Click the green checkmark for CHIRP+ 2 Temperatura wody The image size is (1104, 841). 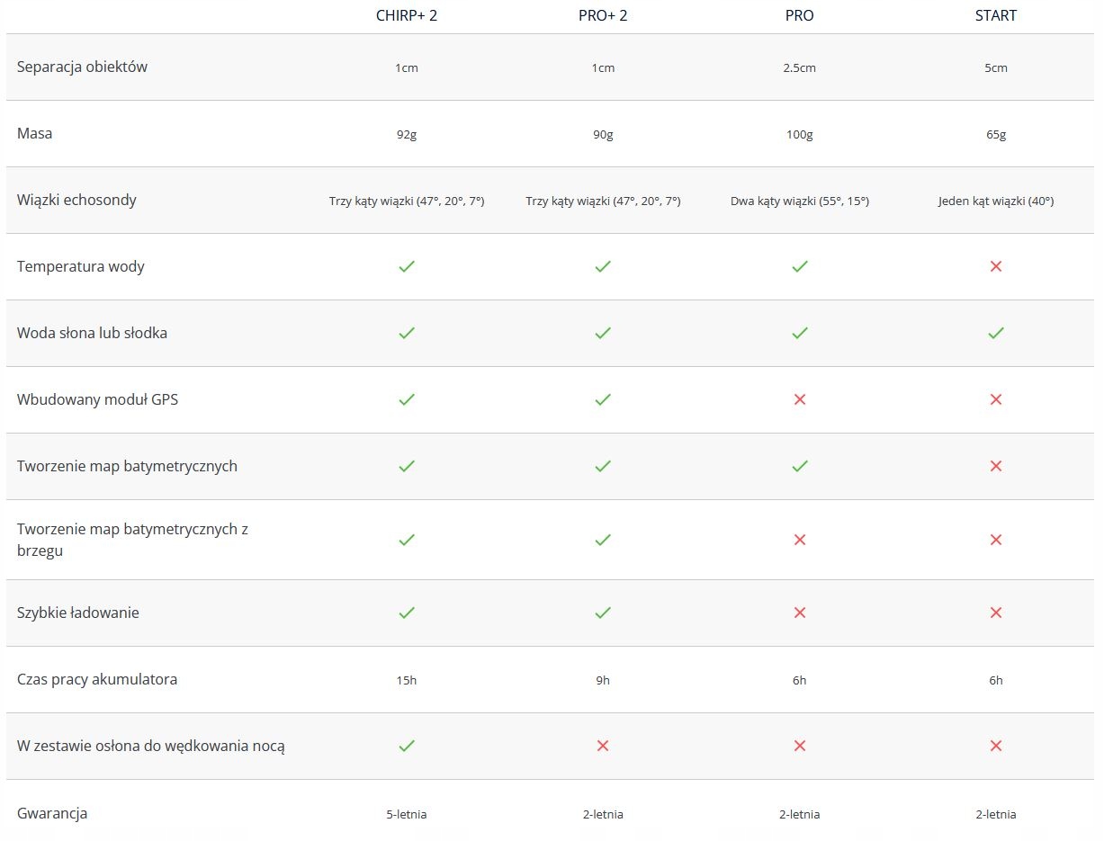407,266
